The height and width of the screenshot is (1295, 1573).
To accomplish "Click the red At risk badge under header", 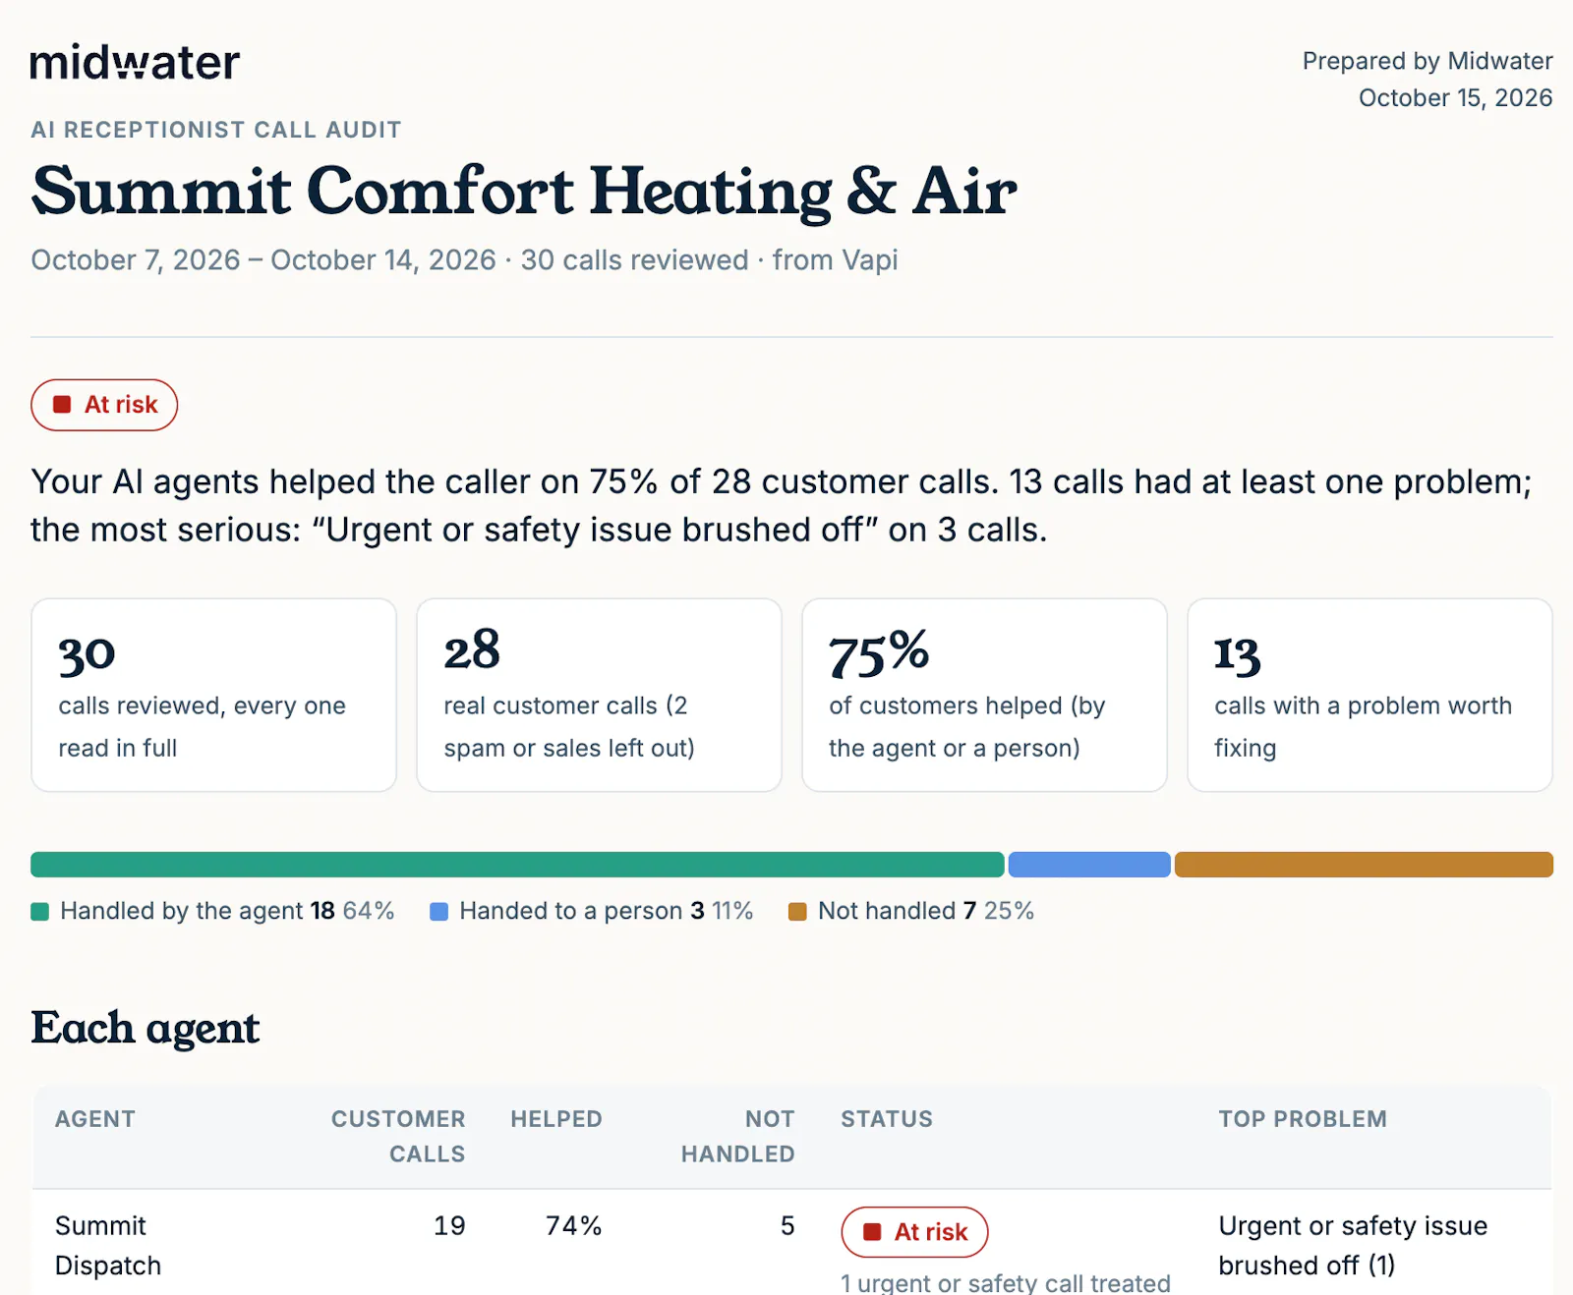I will (104, 405).
